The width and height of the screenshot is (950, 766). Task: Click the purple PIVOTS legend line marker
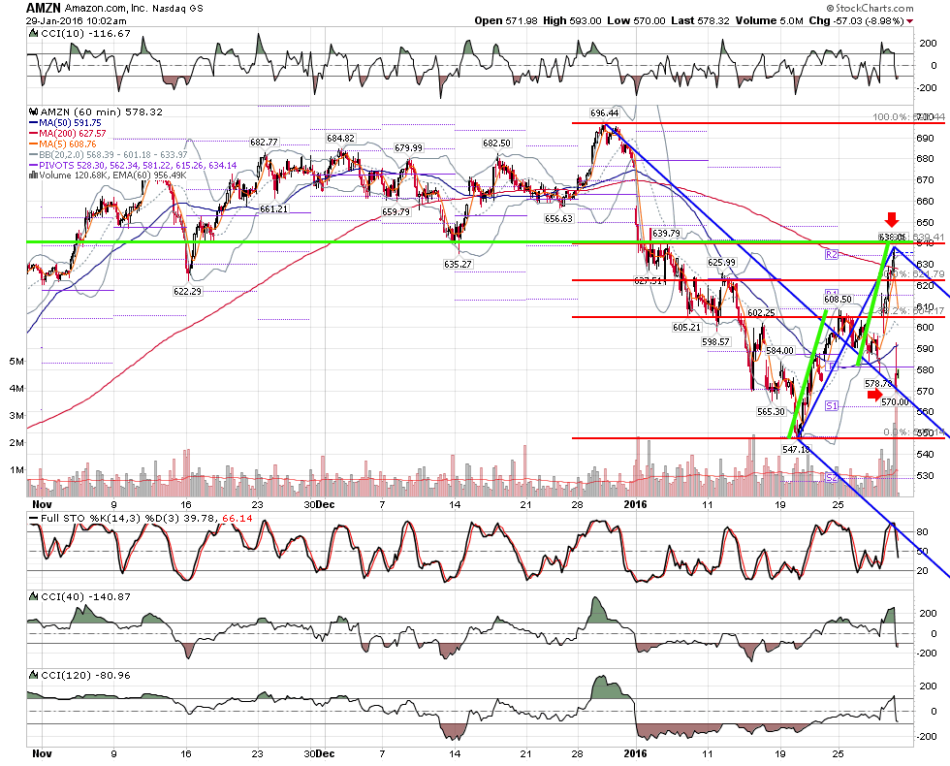[x=33, y=166]
